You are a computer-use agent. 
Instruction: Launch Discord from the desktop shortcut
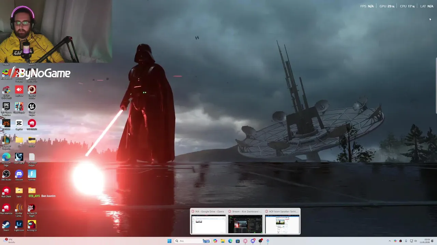pos(19,175)
